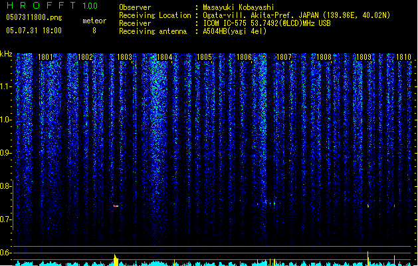
Task: Click the ICOM IC-575 53.7492 MHz receiver text
Action: tap(267, 23)
